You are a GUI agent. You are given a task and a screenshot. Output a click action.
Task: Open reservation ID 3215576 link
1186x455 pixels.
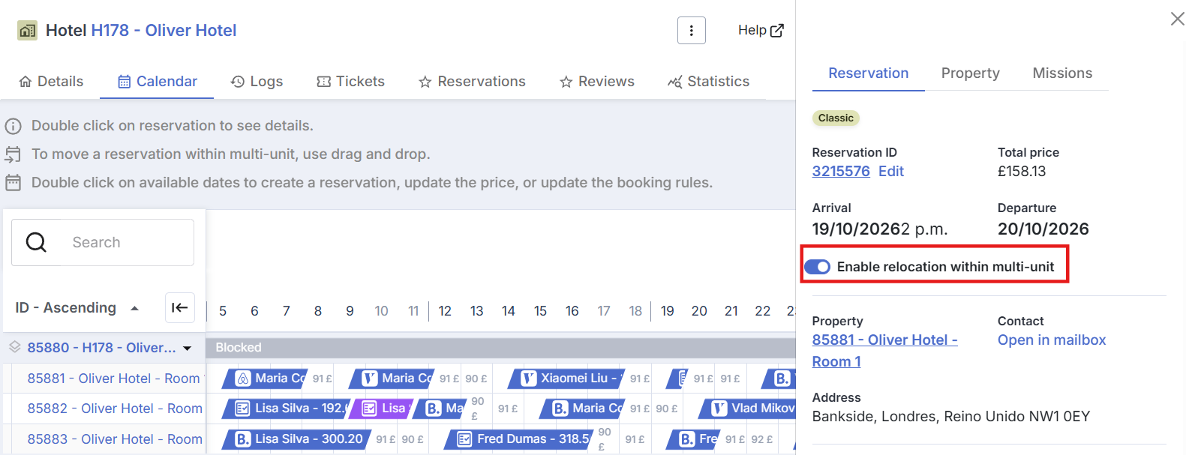pos(840,171)
